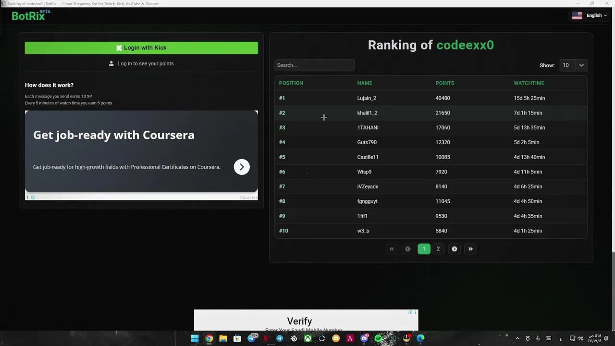The image size is (615, 346).
Task: Select player name Castle11
Action: coord(368,157)
